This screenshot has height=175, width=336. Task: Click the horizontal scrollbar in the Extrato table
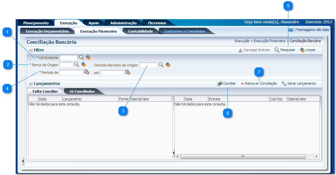[243, 157]
